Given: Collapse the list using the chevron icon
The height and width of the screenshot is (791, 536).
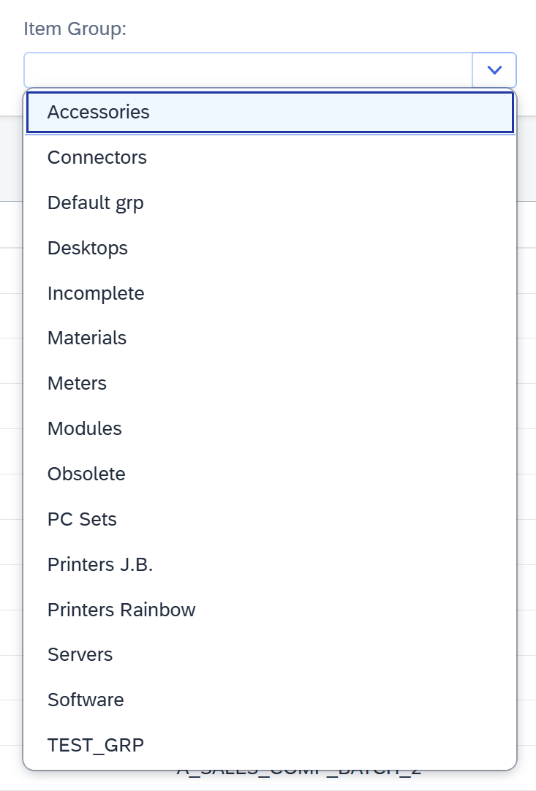Looking at the screenshot, I should [x=495, y=70].
